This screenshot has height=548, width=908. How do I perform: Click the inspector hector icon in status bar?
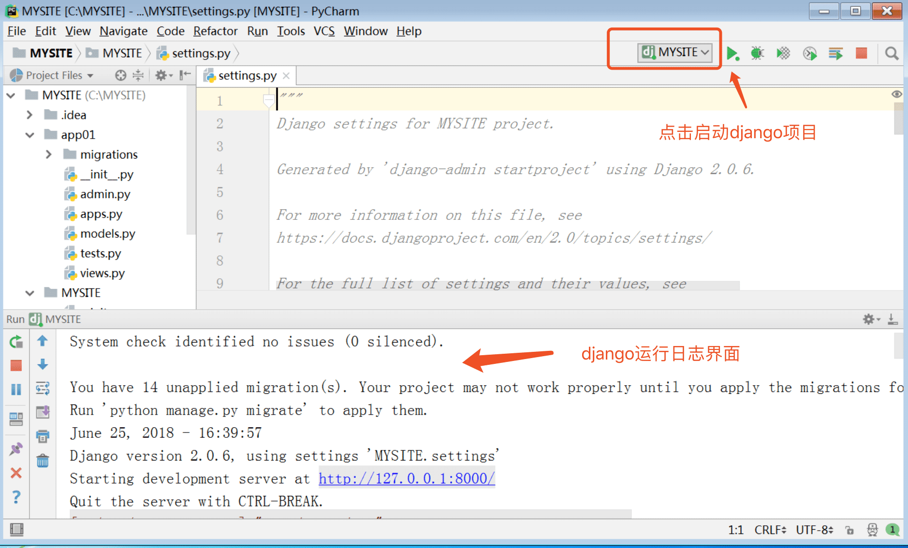click(x=872, y=530)
